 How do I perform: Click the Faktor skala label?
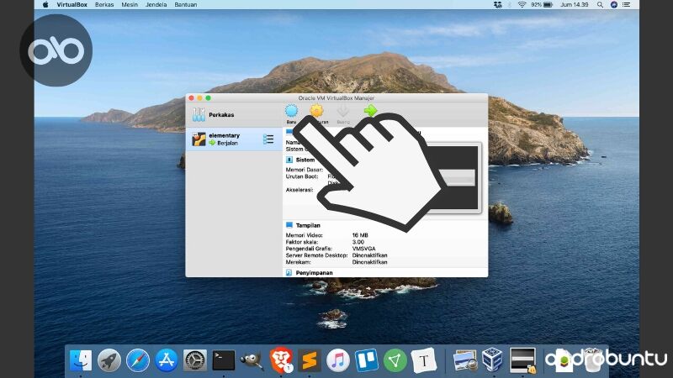301,242
